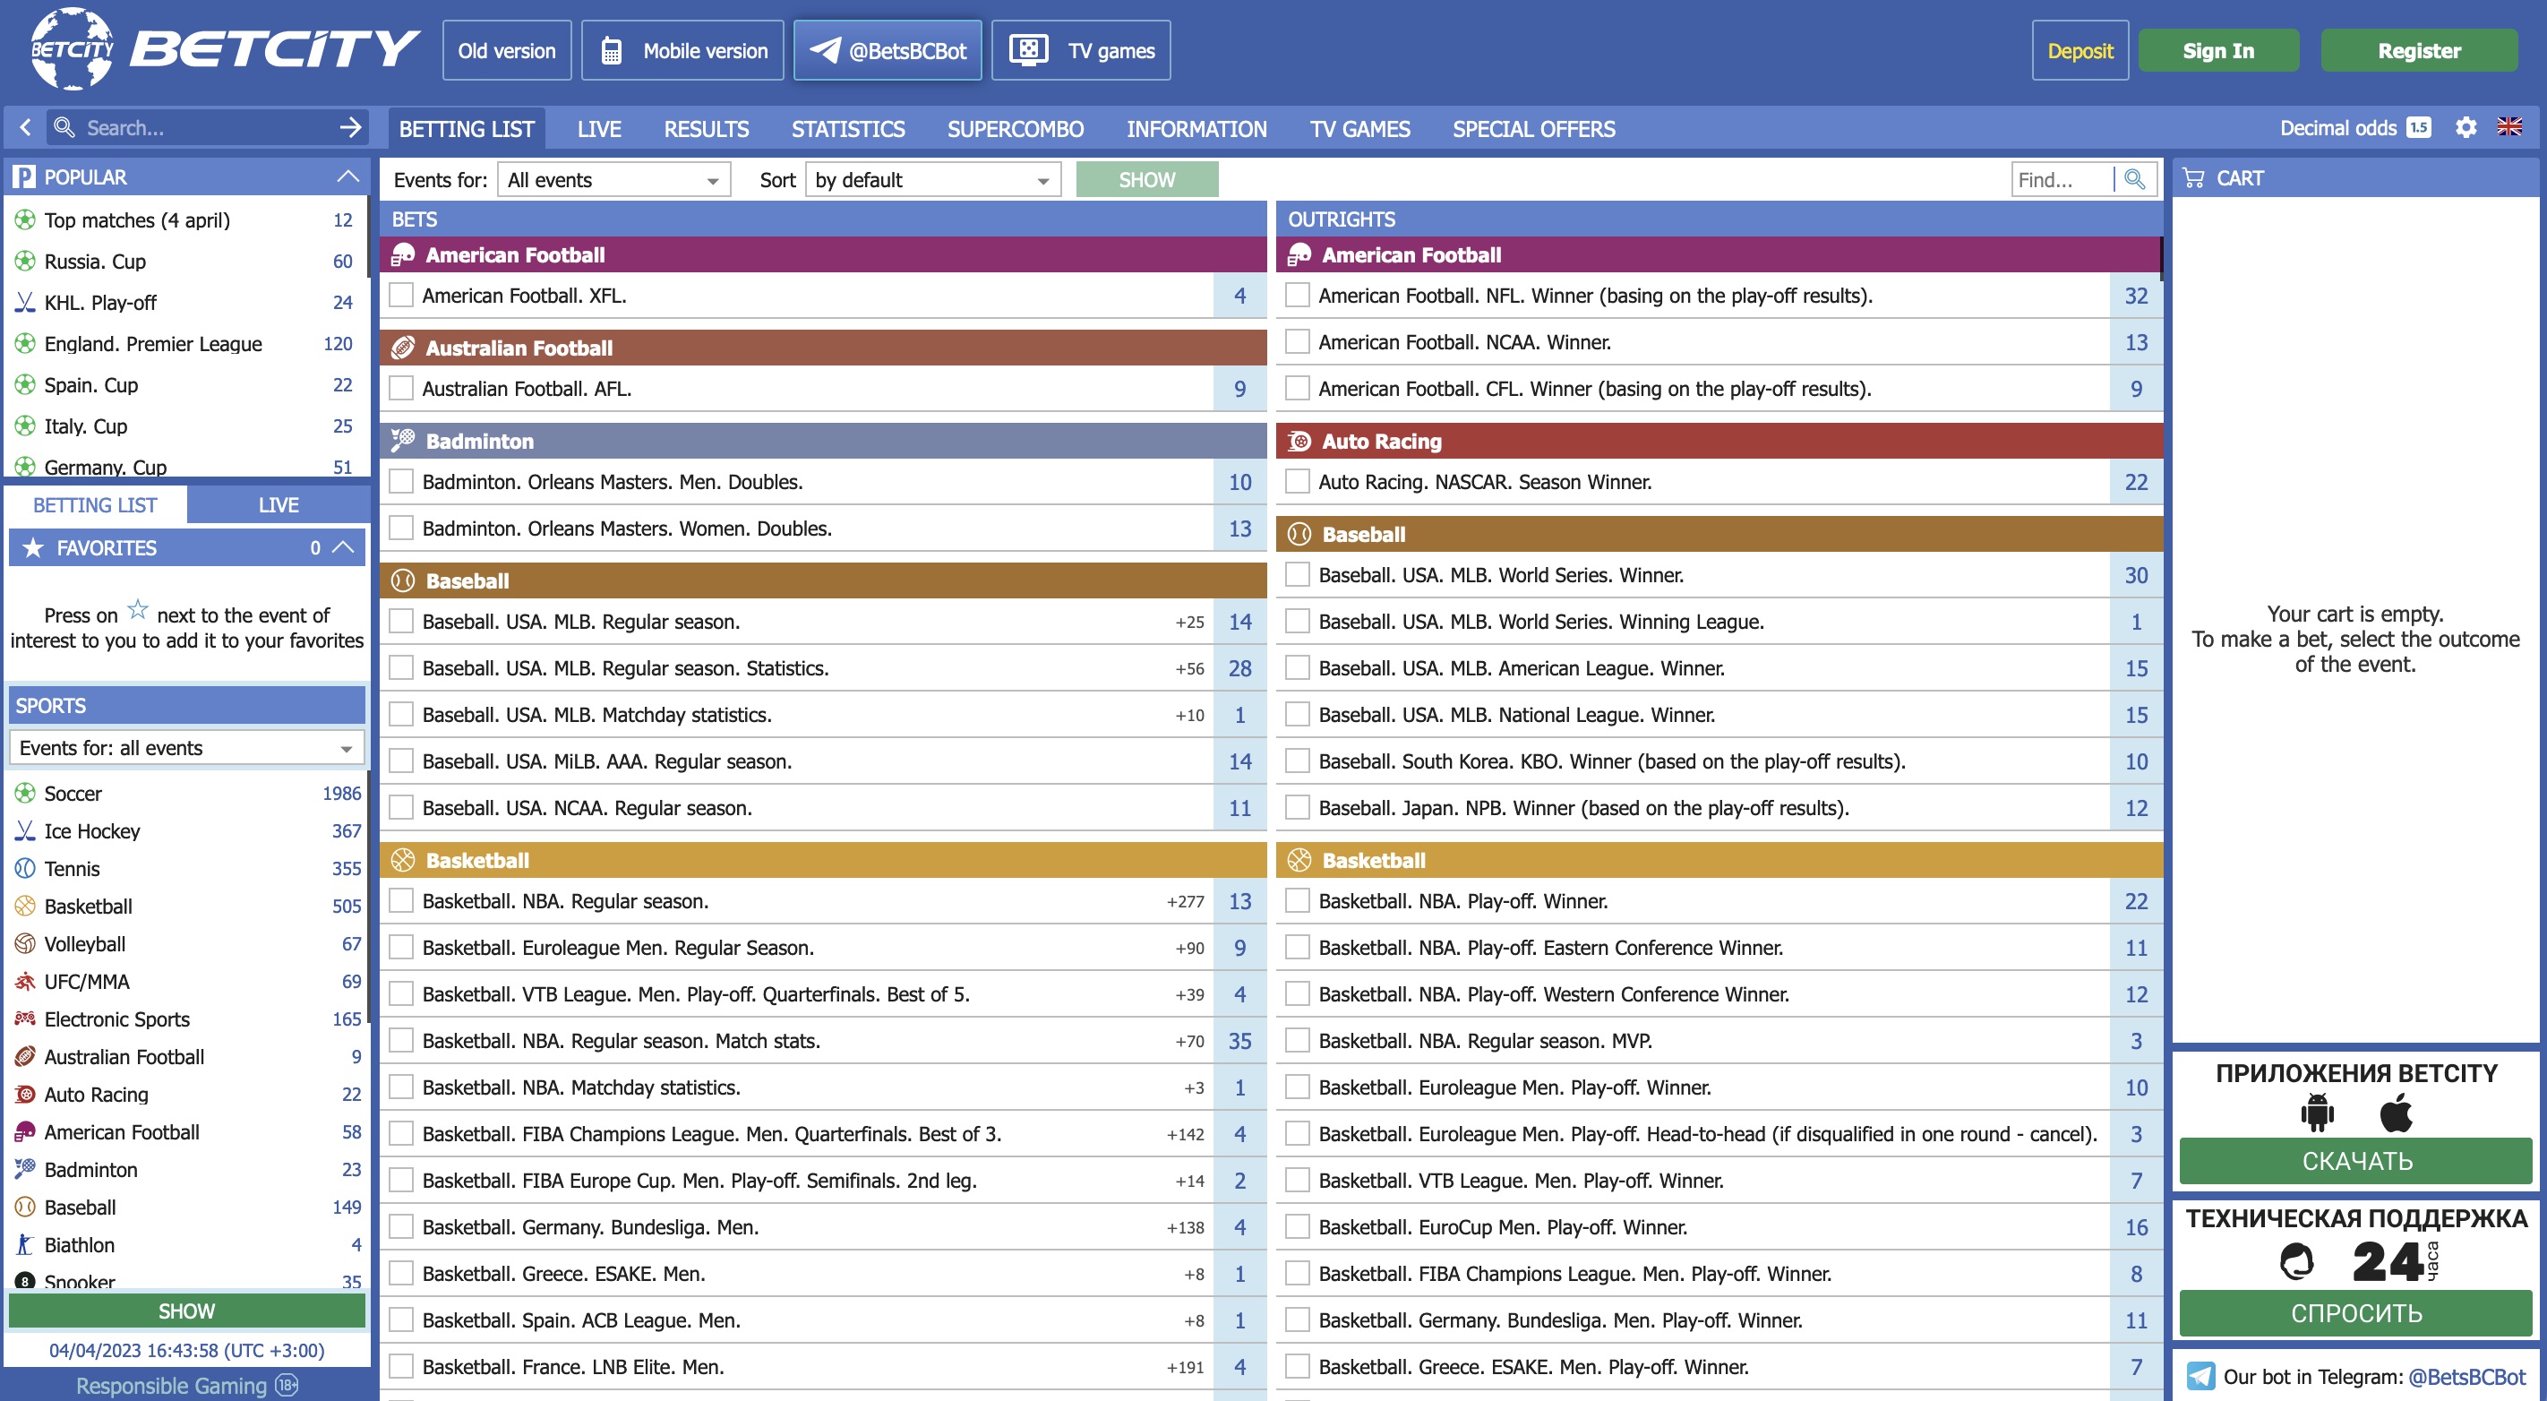Select NASCAR Season Winner checkbox
The image size is (2547, 1401).
click(1297, 480)
